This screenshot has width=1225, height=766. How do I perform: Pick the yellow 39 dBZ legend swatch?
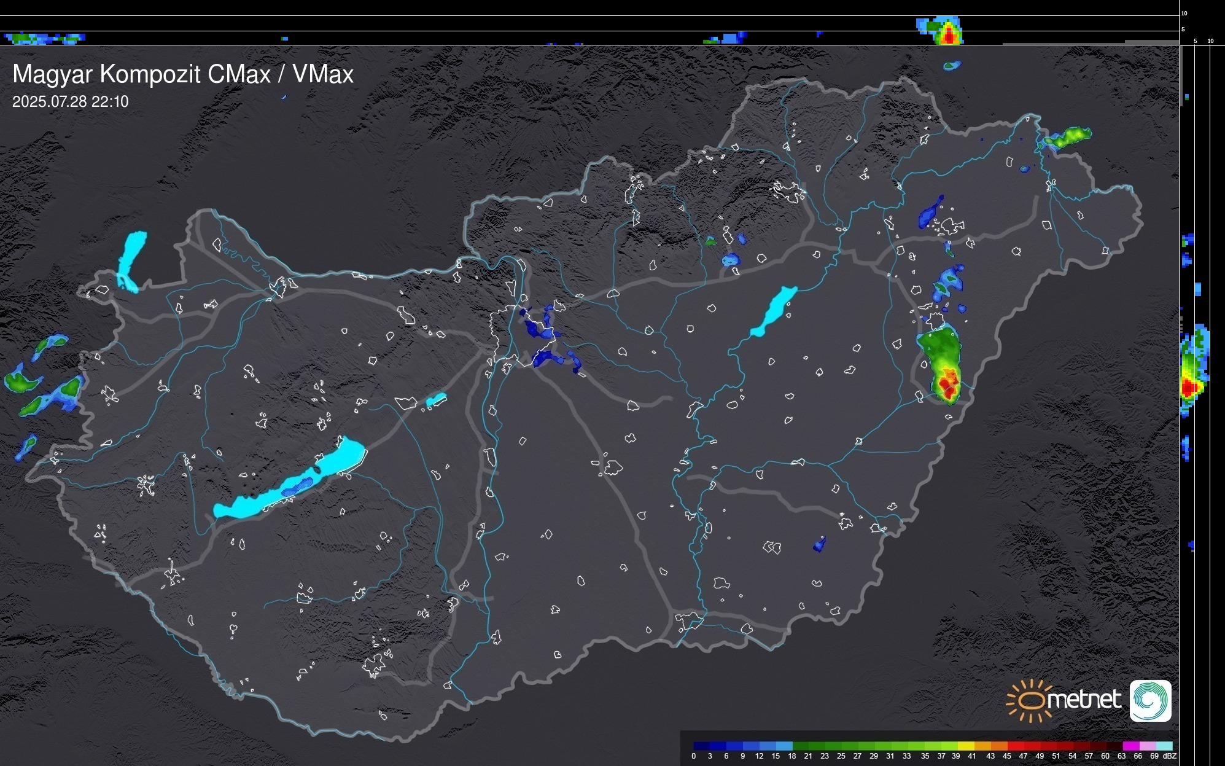966,746
